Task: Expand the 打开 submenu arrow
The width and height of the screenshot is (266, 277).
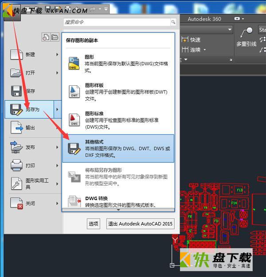Action: click(x=57, y=73)
